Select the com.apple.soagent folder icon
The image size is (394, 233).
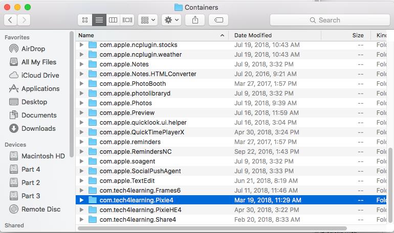click(93, 161)
